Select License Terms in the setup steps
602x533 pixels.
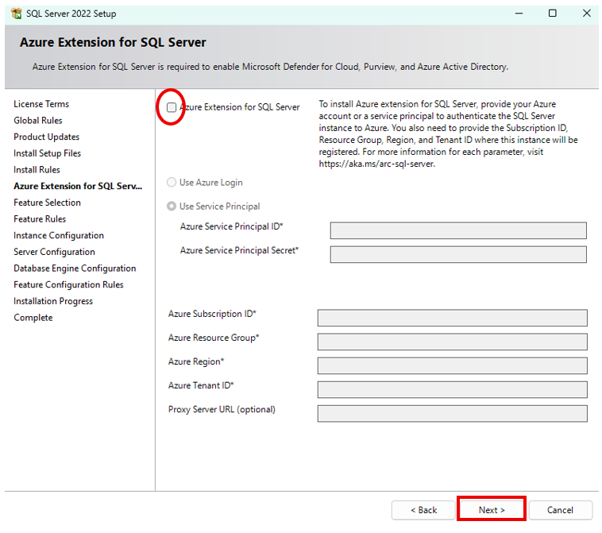click(x=41, y=104)
